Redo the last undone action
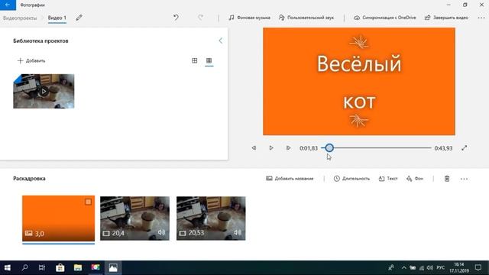The image size is (489, 275). [x=200, y=18]
